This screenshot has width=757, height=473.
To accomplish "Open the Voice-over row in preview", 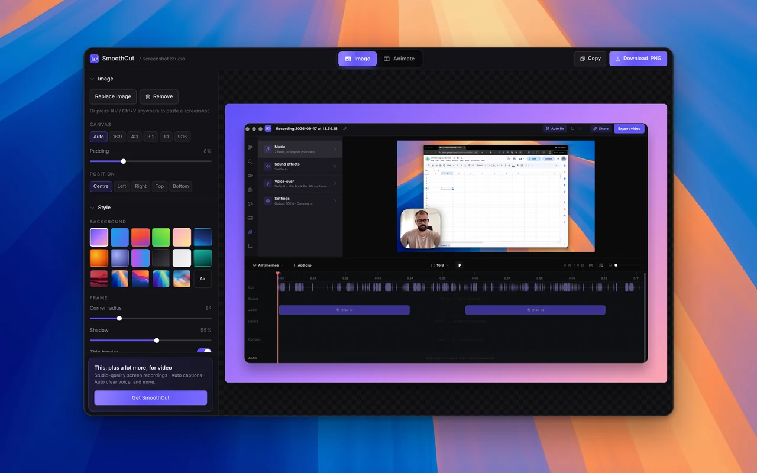I will tap(301, 183).
